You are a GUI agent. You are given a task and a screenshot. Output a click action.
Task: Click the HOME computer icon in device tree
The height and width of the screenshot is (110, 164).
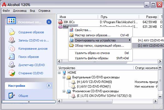pos(64,73)
